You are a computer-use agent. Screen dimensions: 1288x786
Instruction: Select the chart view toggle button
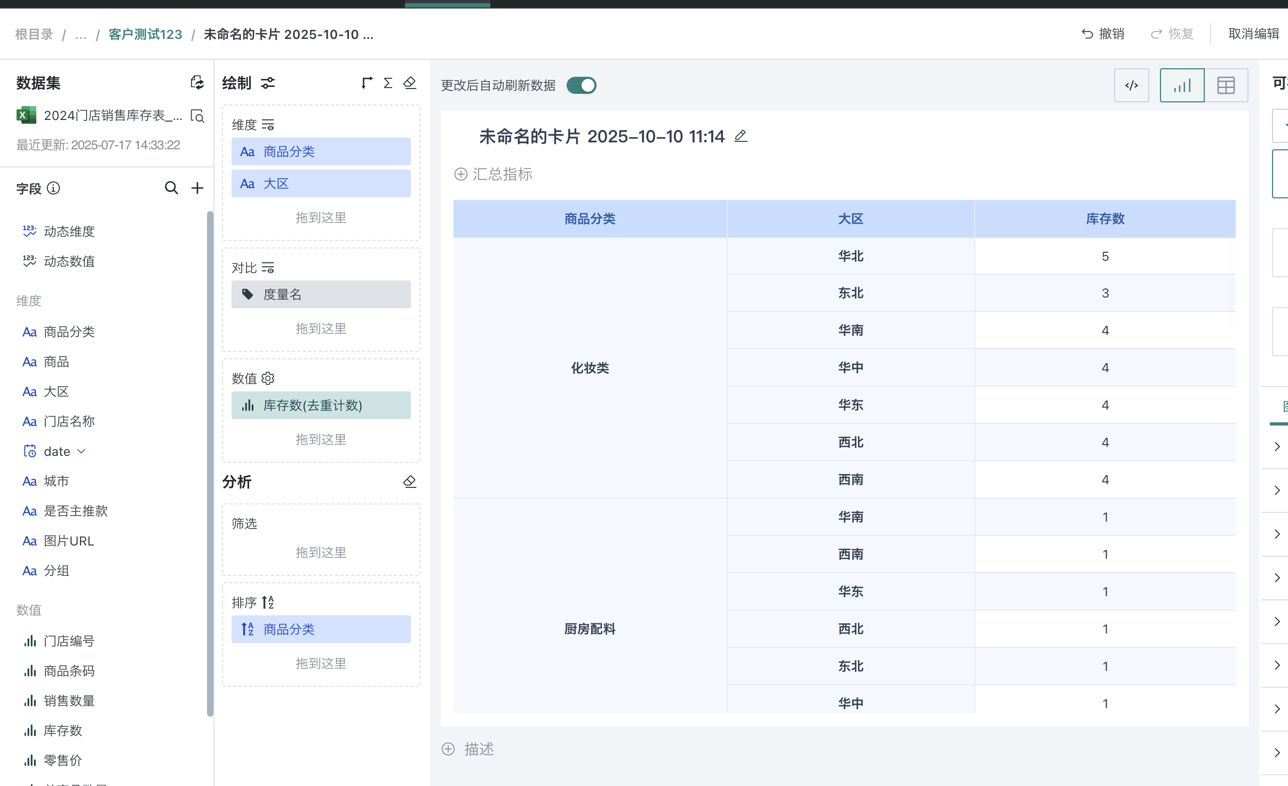tap(1182, 85)
